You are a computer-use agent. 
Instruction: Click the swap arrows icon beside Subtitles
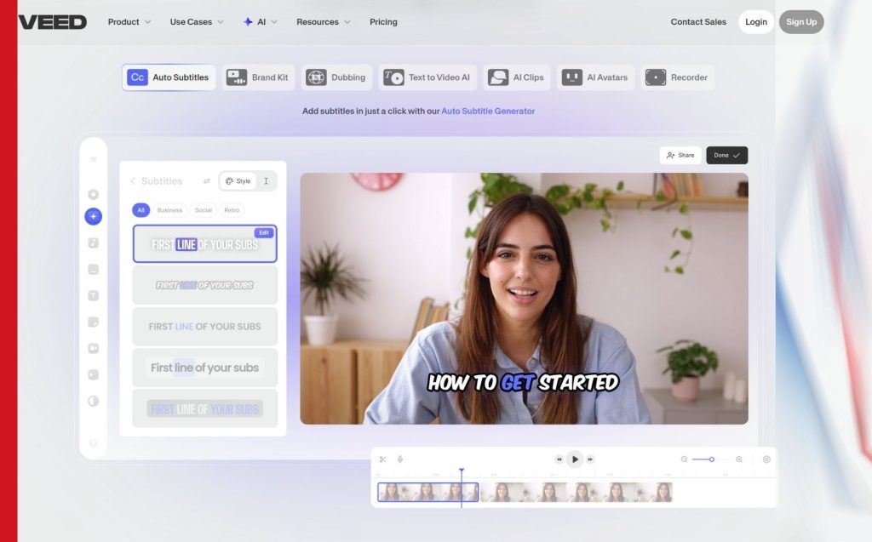pyautogui.click(x=207, y=181)
